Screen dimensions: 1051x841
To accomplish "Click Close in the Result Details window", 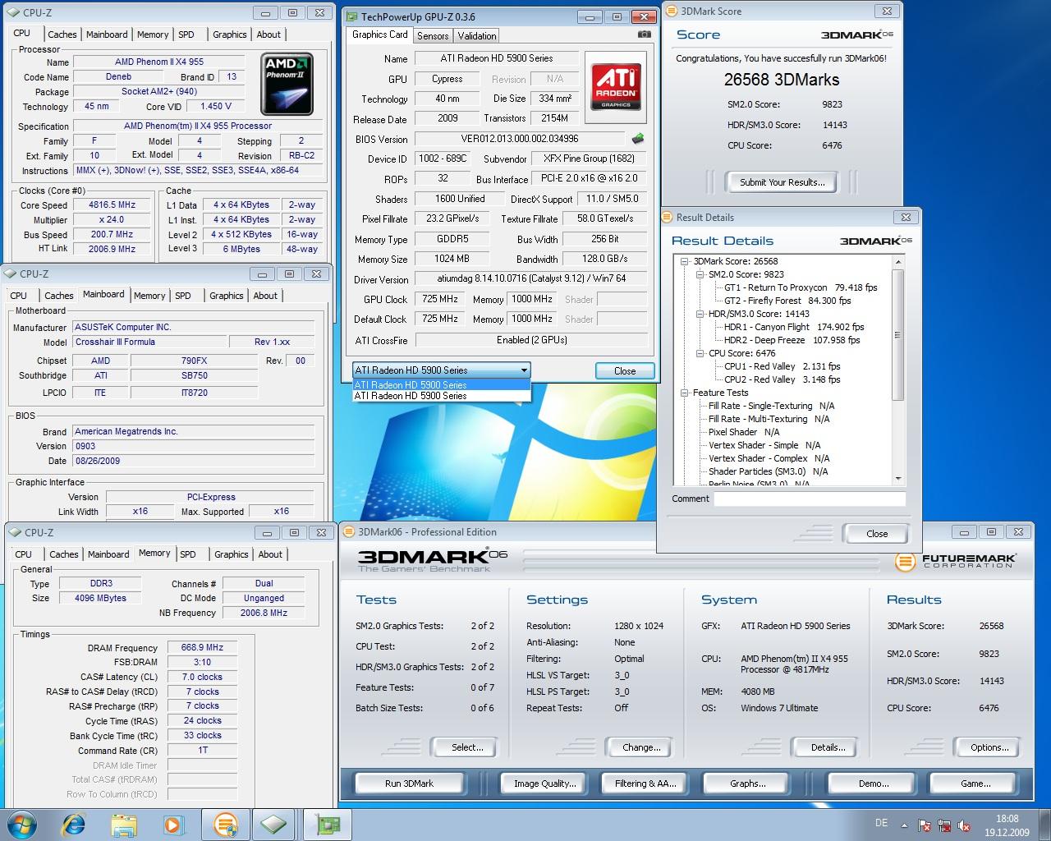I will click(x=877, y=534).
